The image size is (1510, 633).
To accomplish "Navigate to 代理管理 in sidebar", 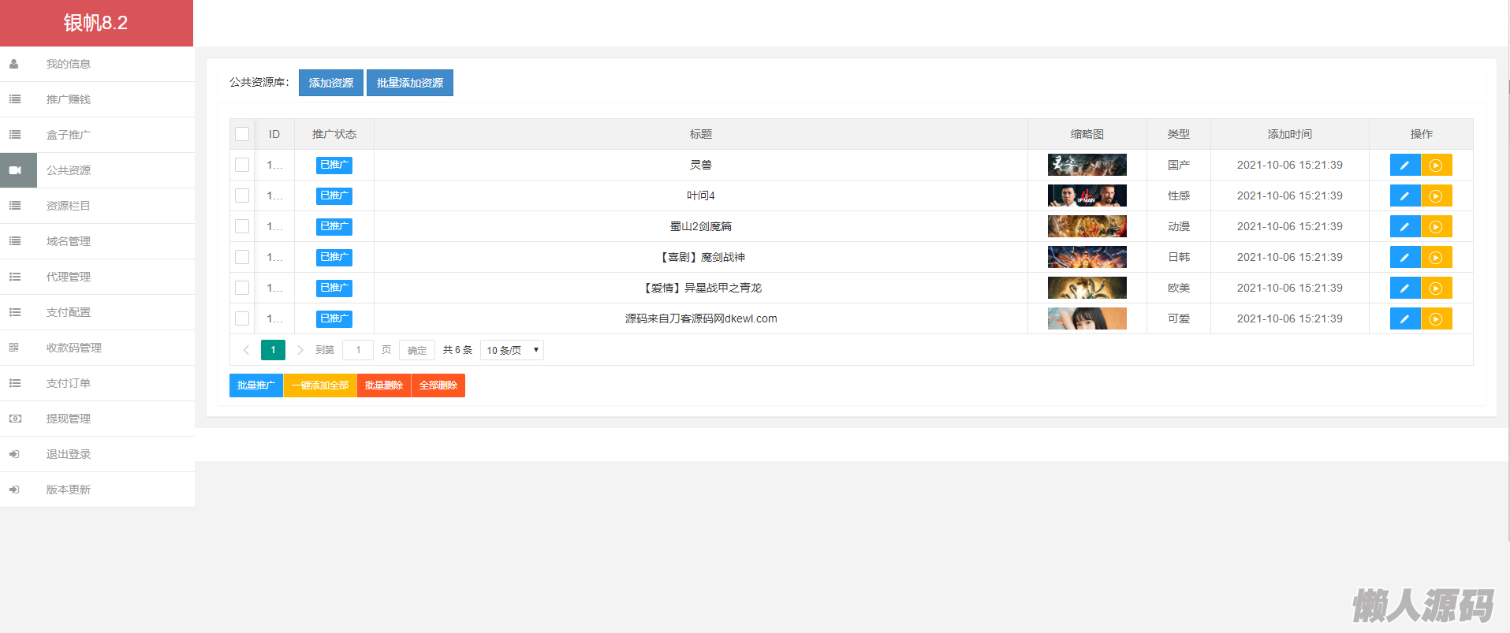I will pyautogui.click(x=97, y=277).
